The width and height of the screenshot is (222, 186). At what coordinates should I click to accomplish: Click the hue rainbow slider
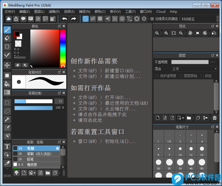63,48
